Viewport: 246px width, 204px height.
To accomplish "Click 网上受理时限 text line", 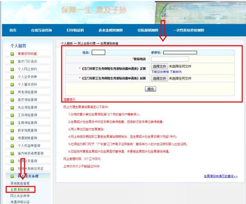I will point(82,159).
